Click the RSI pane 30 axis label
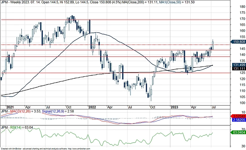Screen dimensions: 246x150 pos(243,146)
